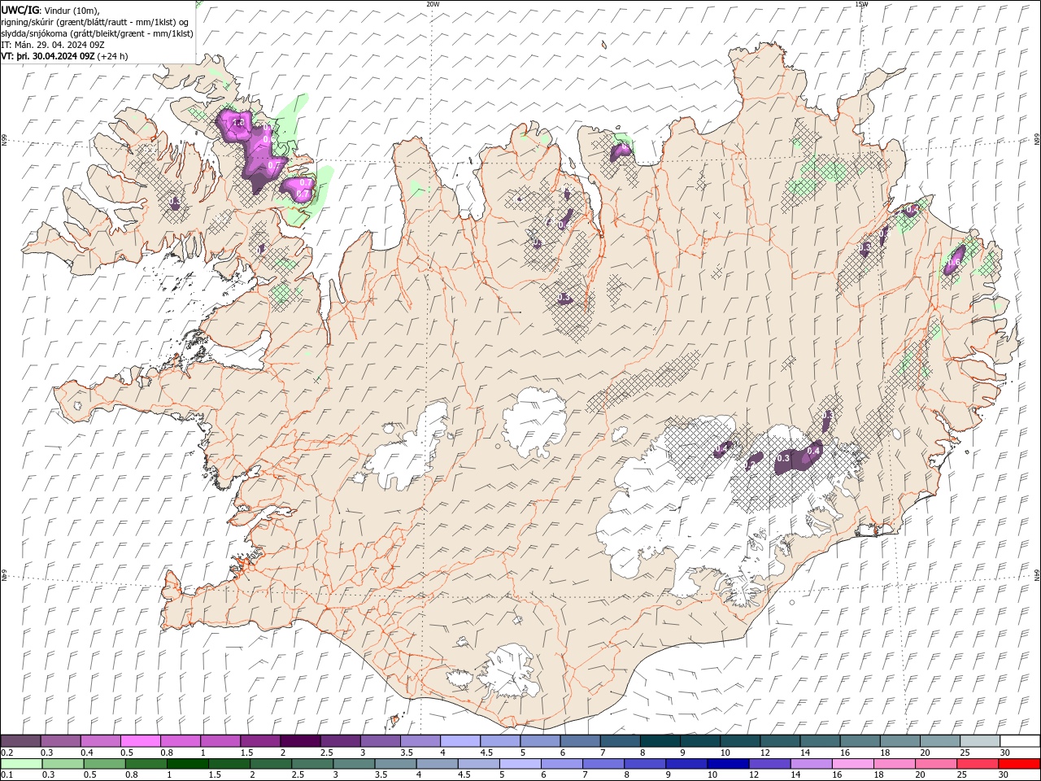Click the upper legend swatch labeled 3.5
Screen dimensions: 1041x781
420,741
